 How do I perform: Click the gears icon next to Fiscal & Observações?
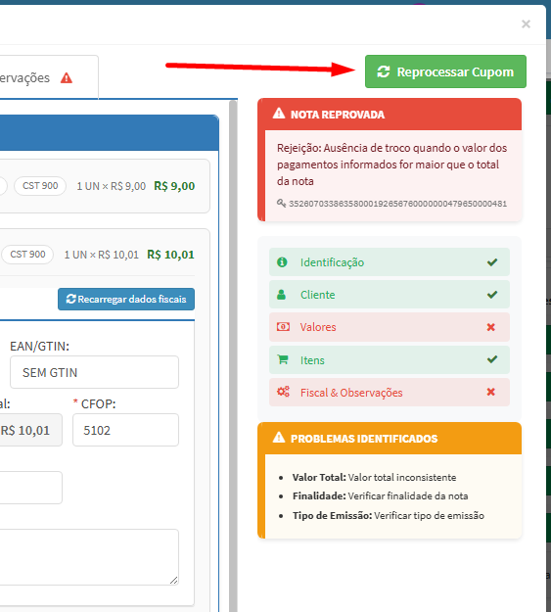coord(283,392)
